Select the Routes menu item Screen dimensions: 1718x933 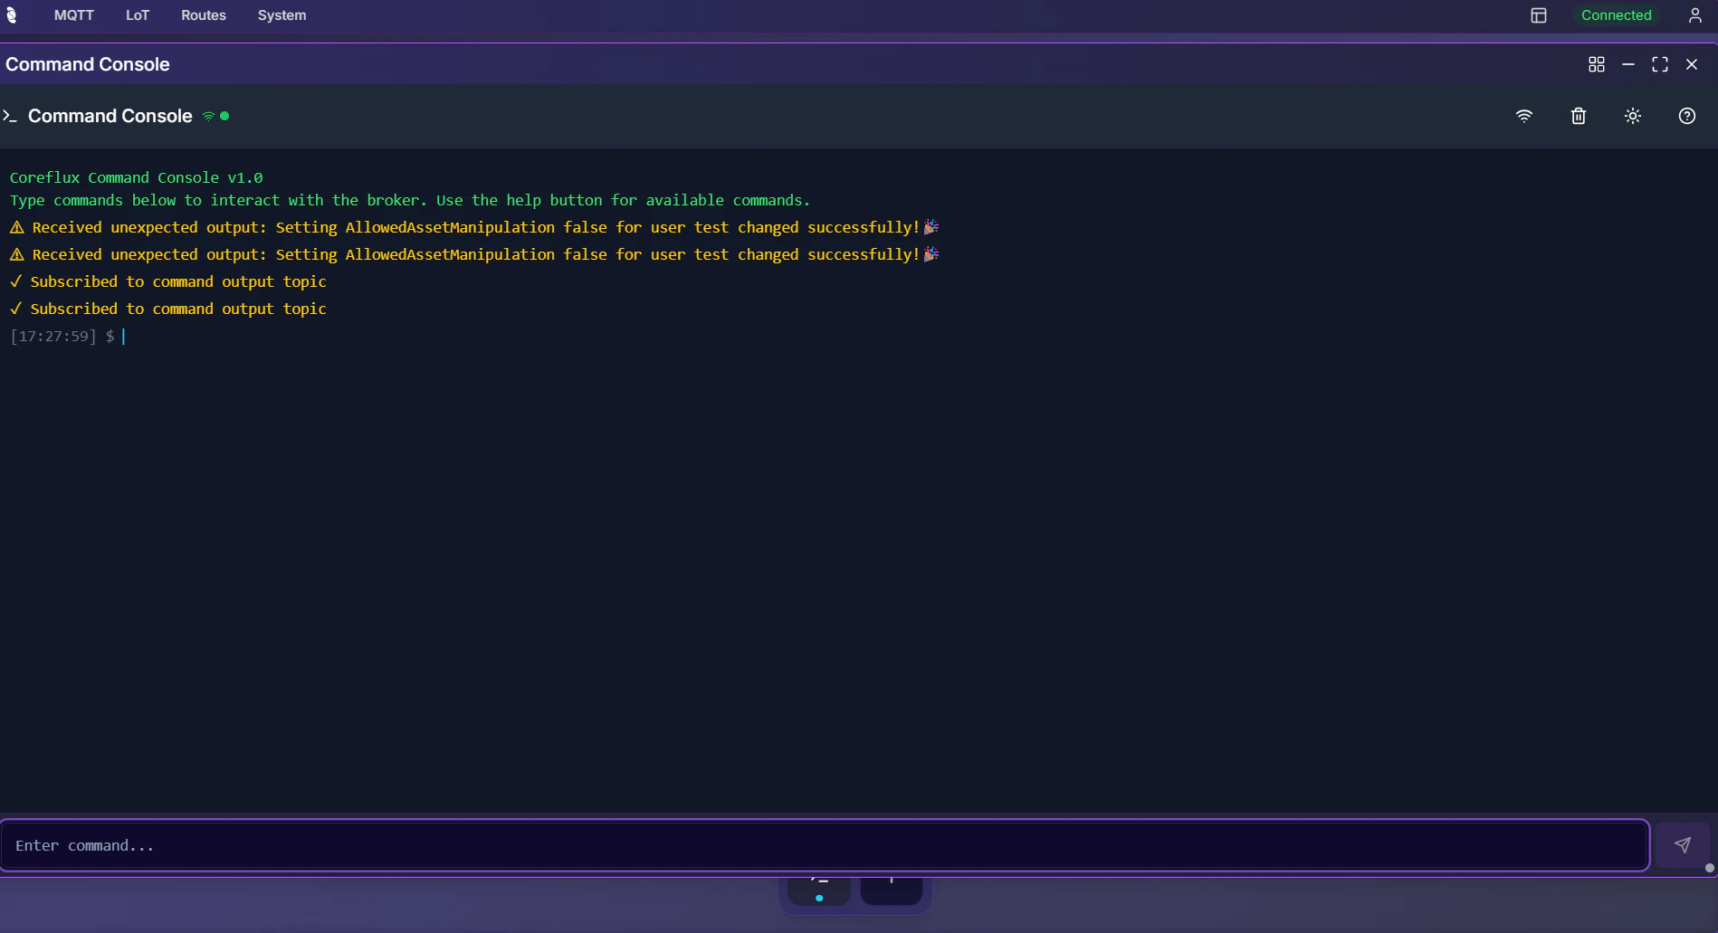point(203,15)
